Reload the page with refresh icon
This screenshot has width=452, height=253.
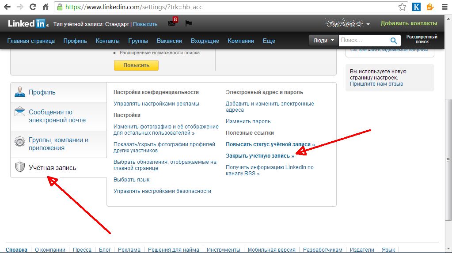(33, 7)
